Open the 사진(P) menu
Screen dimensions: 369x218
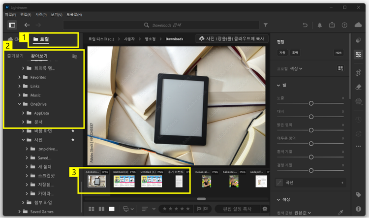[41, 15]
